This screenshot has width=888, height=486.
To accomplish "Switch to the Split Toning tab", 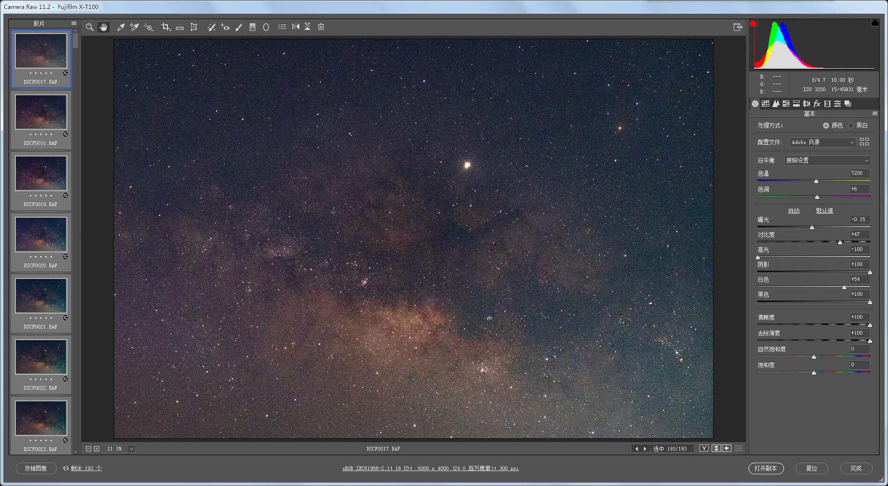I will (x=796, y=104).
